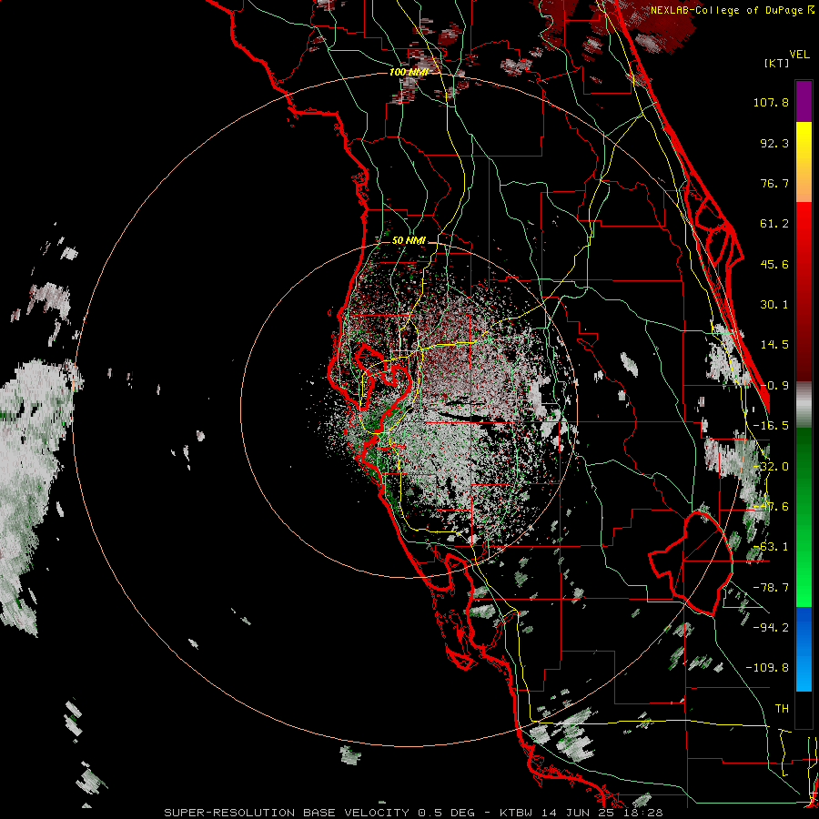Click the -78.7 legend value
This screenshot has width=819, height=819.
click(771, 588)
